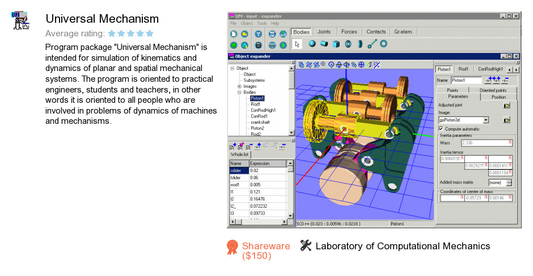Switch to the Oriented points tab
The width and height of the screenshot is (533, 276).
493,90
